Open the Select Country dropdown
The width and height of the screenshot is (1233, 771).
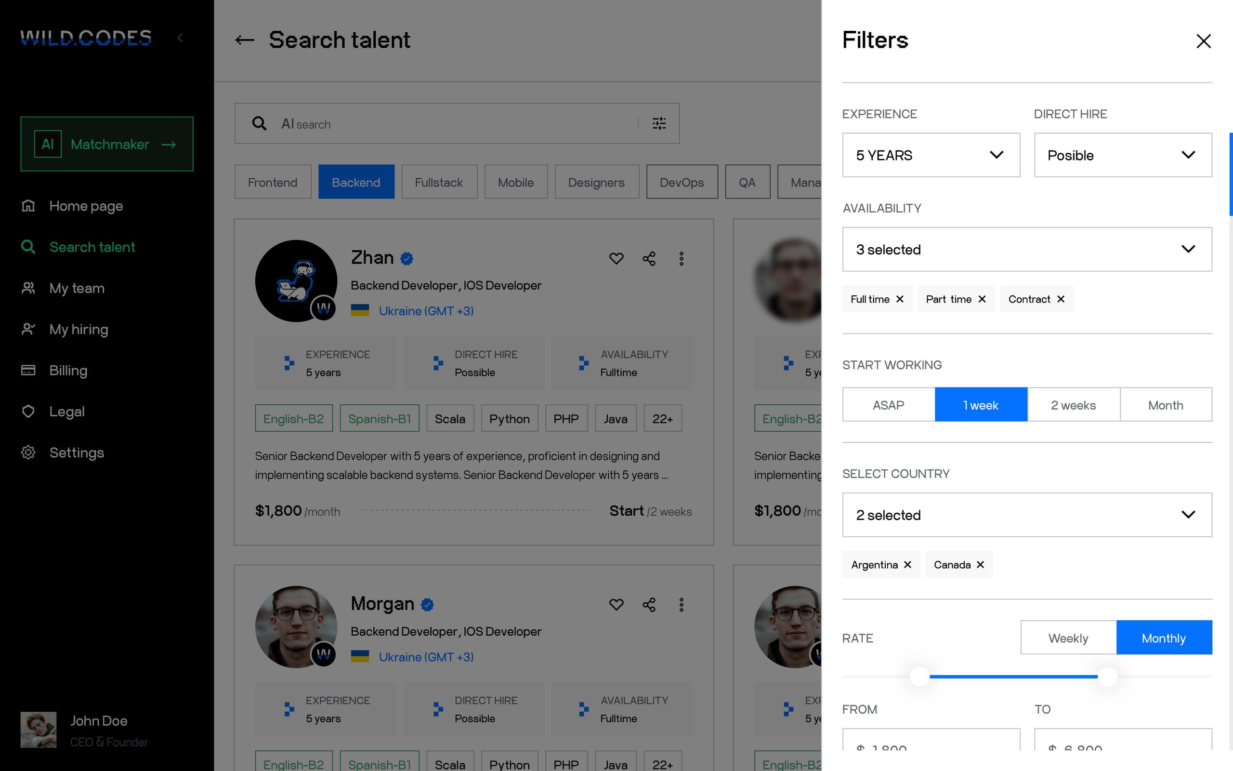click(1027, 515)
